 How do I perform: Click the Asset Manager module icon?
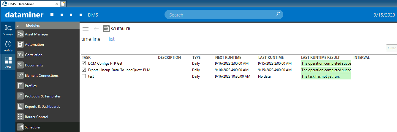[x=20, y=34]
